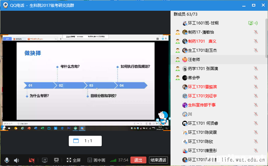Click the Doraemon mascot on shared screen
Viewport: 268px width, 166px height.
[x=162, y=117]
